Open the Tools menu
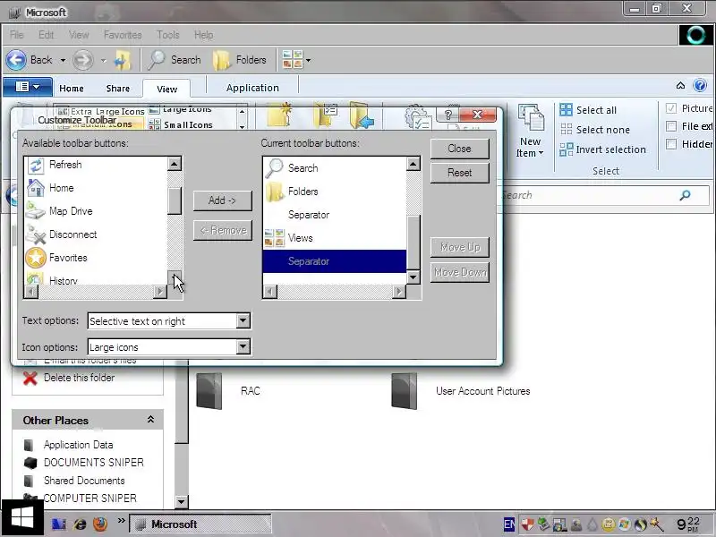This screenshot has height=537, width=716. (167, 35)
